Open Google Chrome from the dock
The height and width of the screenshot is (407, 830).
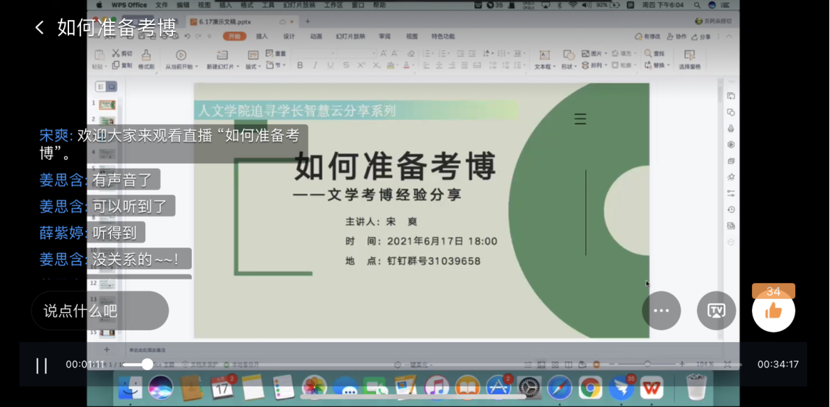[590, 387]
